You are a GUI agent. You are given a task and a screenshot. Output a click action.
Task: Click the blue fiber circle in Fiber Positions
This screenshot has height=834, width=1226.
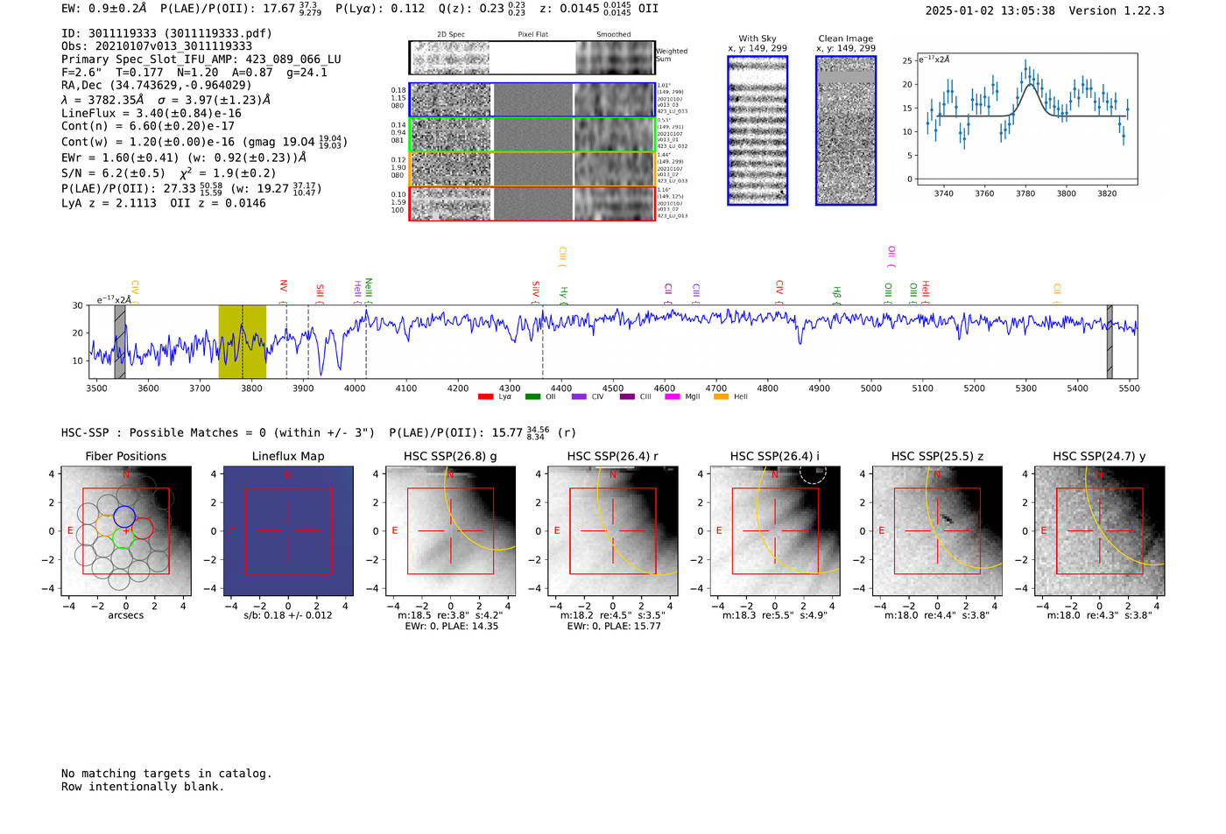click(124, 516)
